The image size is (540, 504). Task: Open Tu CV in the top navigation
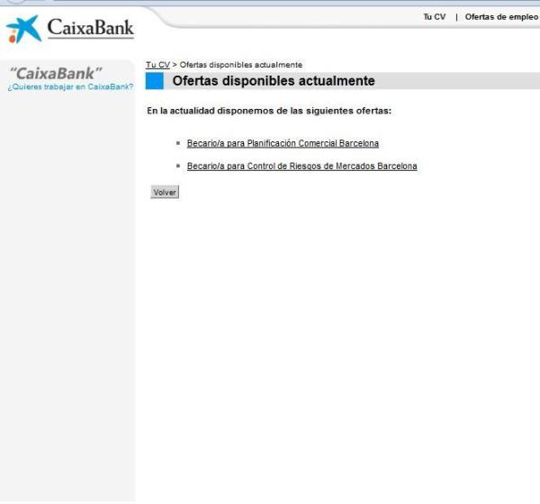[x=434, y=18]
